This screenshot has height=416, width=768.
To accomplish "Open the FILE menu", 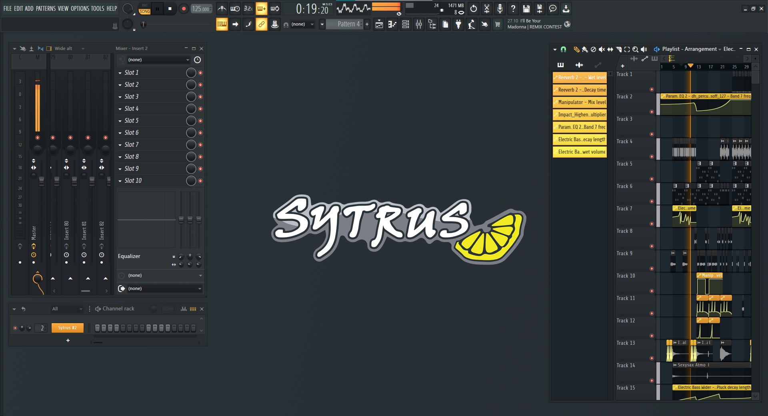I will [8, 8].
